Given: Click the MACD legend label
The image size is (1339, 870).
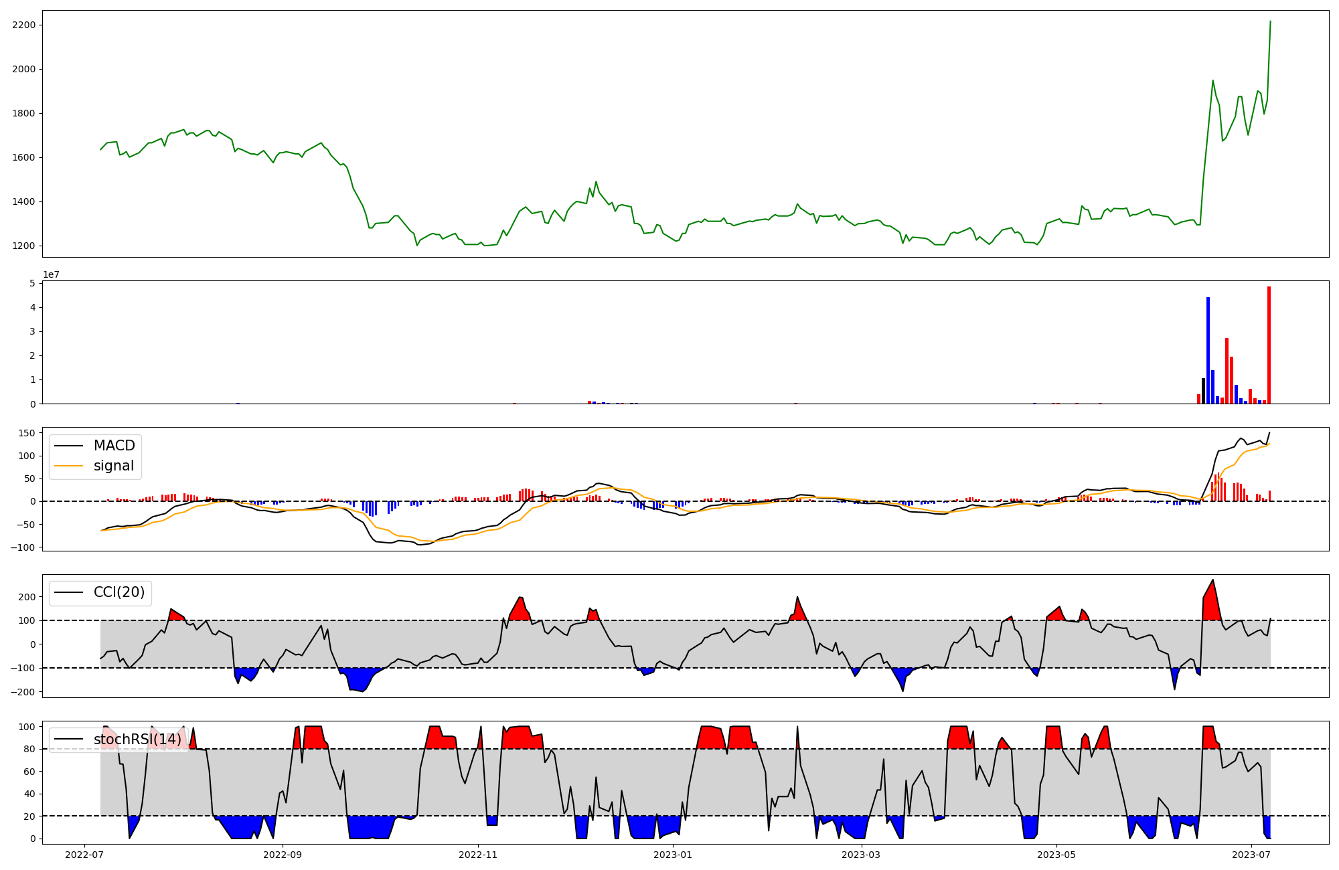Looking at the screenshot, I should (x=114, y=446).
